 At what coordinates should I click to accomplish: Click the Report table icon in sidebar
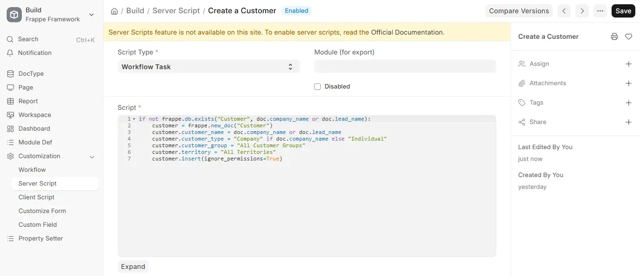click(10, 101)
